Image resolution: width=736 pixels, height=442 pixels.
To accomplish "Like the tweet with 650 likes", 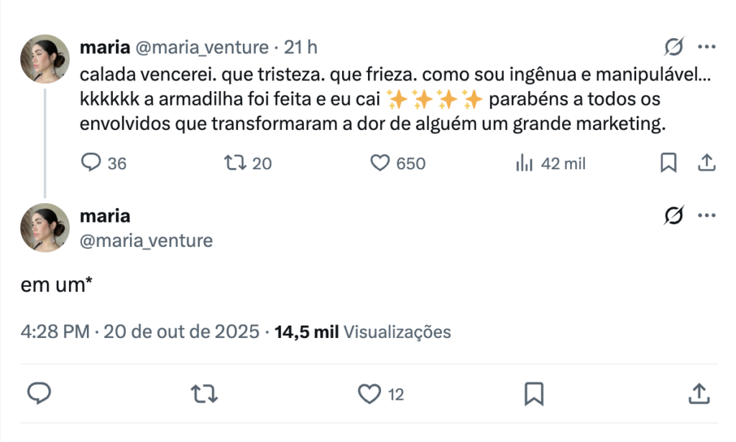I will tap(379, 164).
